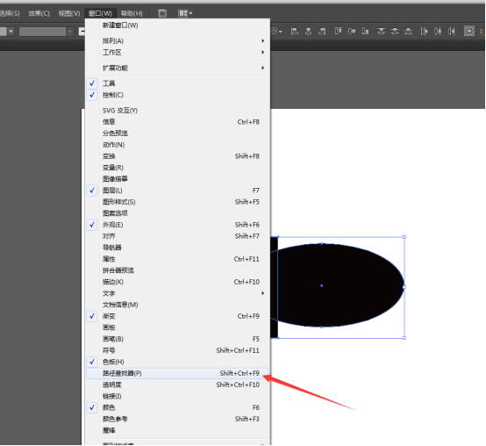Open the SVG 交互(Y) panel
Screen dimensions: 486x446
pos(178,111)
